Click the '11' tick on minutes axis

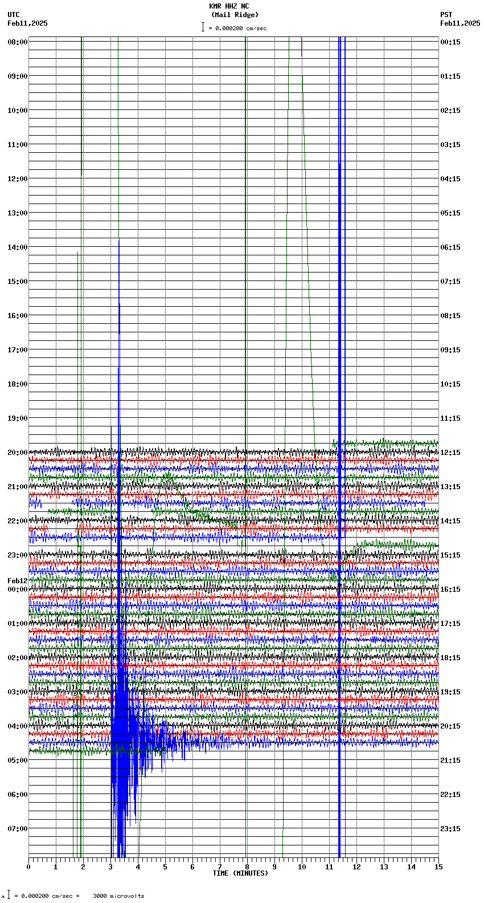pyautogui.click(x=329, y=867)
